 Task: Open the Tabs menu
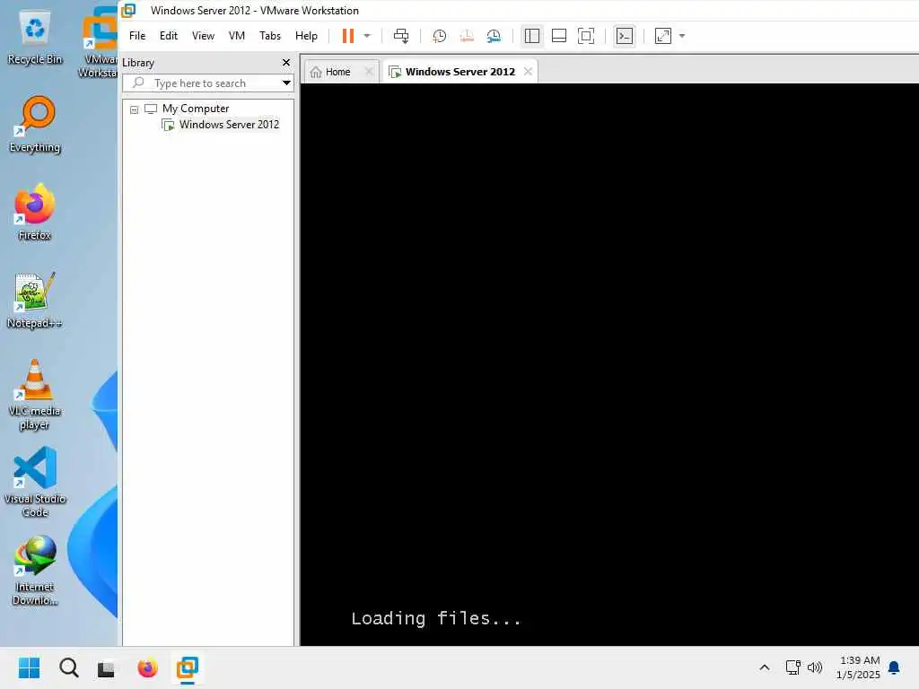tap(270, 36)
